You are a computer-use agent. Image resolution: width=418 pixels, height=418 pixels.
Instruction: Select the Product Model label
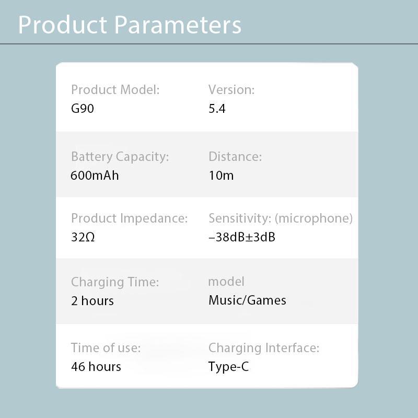point(115,89)
